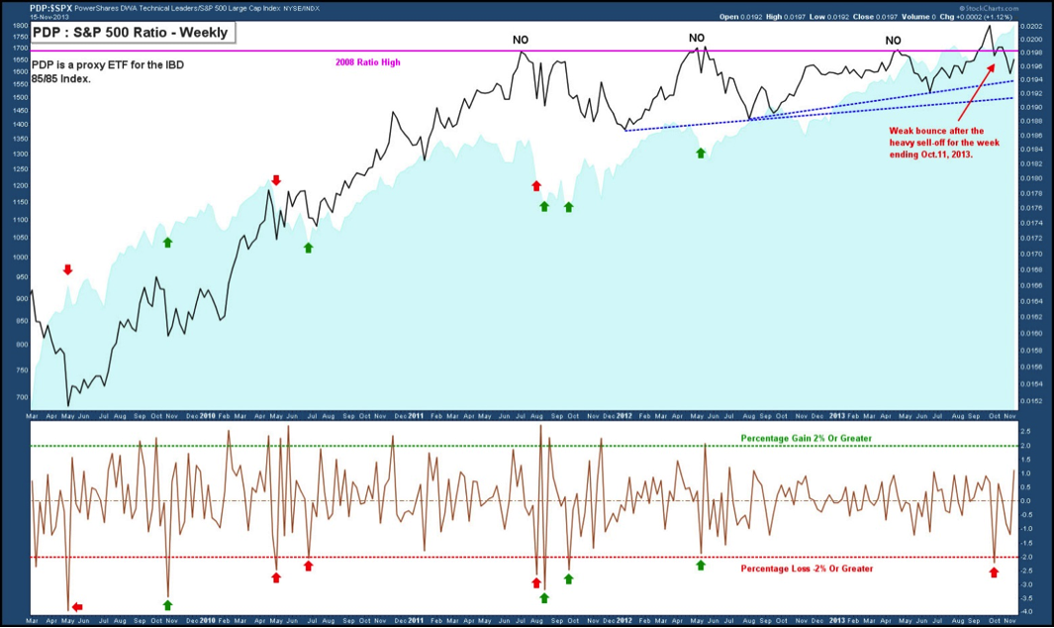Click the Low 0.0192 value in header
This screenshot has width=1054, height=628.
[829, 17]
